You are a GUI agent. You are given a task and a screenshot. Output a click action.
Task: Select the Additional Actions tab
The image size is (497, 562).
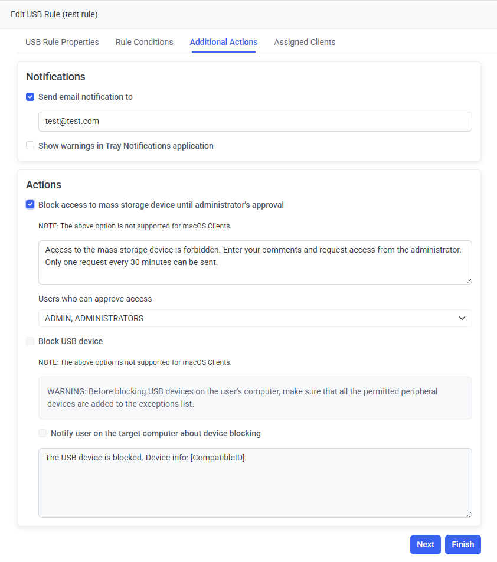[x=224, y=42]
